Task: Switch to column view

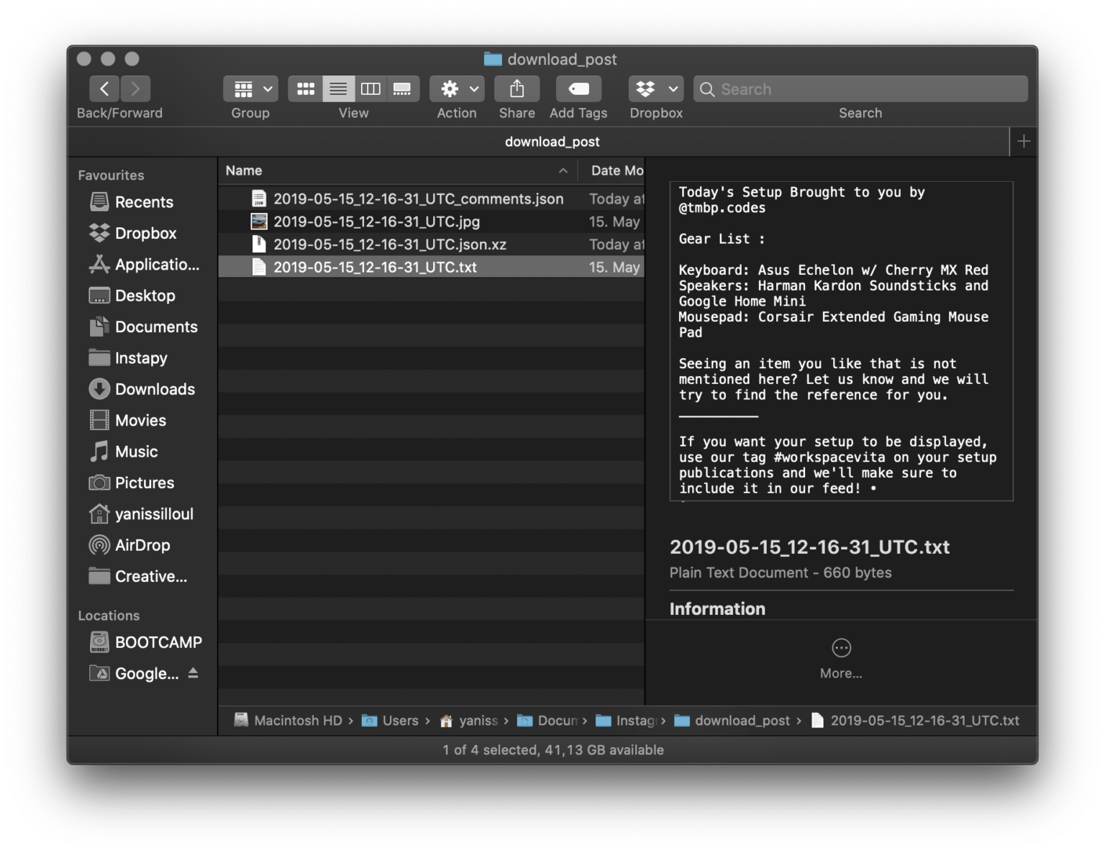Action: coord(370,88)
